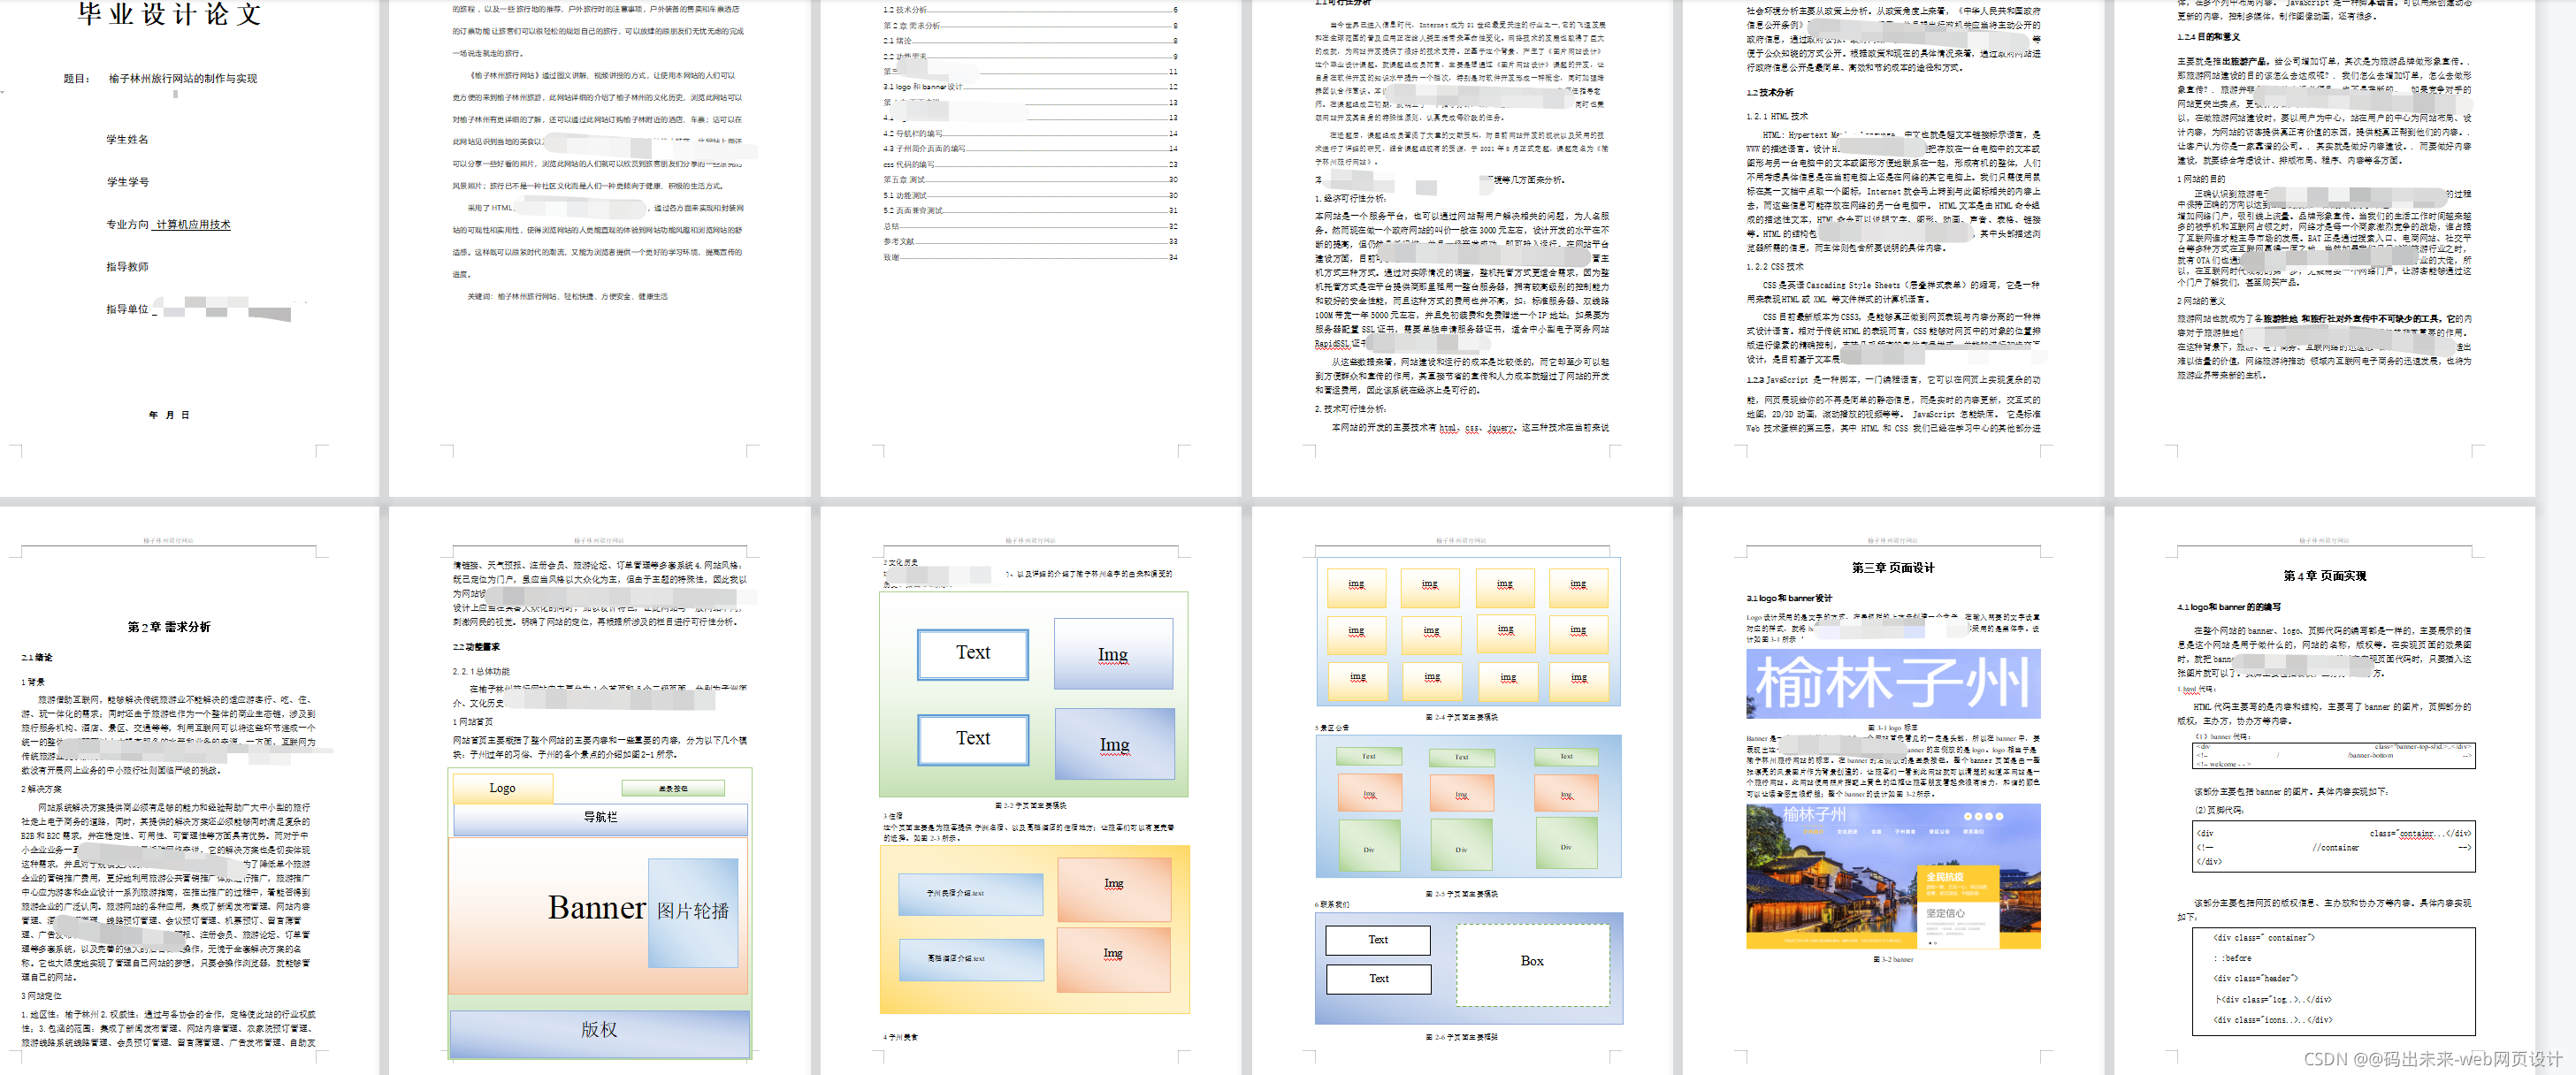
Task: Select the underlined major 计算机应用技术
Action: [x=193, y=225]
